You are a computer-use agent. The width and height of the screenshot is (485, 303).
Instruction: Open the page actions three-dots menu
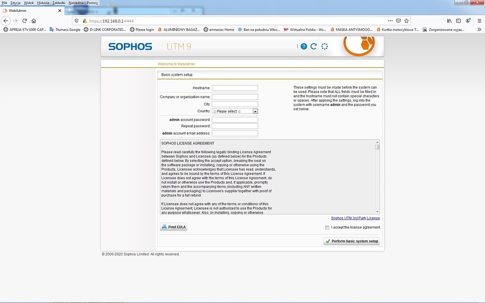pos(390,21)
